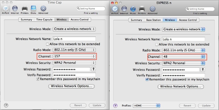Switch to Access Control tab, Time Cap window
The width and height of the screenshot is (219, 110).
point(79,20)
